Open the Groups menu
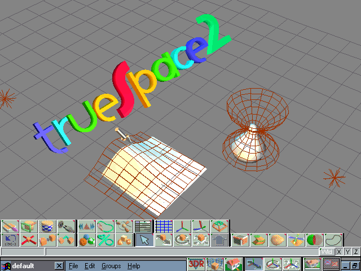361x271 pixels. (x=111, y=265)
